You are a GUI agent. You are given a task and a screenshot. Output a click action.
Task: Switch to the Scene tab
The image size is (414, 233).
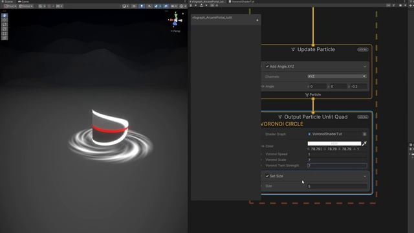tap(7, 1)
